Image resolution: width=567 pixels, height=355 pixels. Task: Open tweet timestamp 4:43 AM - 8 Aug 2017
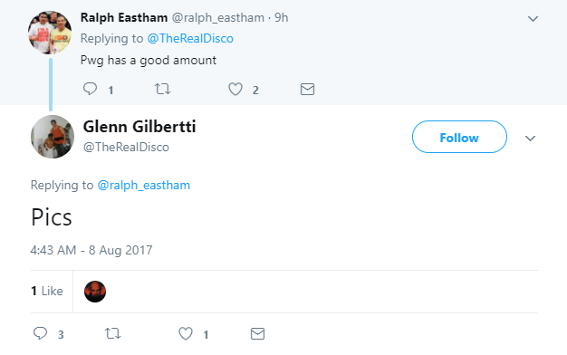91,250
